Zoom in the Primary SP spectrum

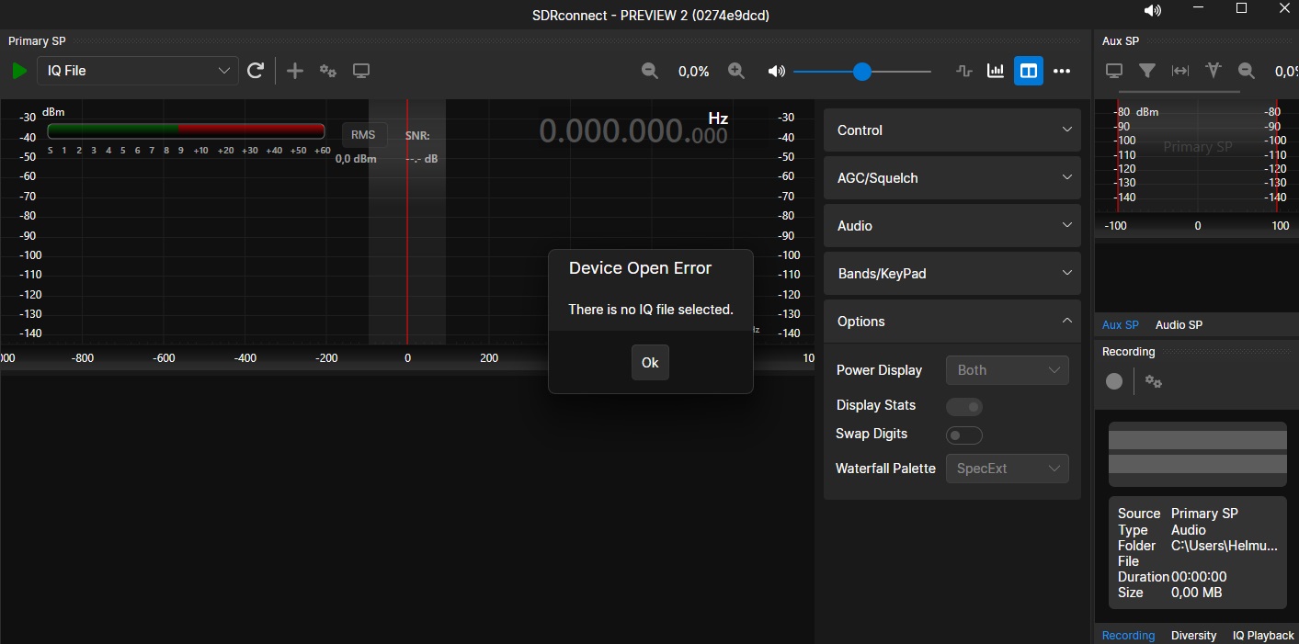[x=736, y=71]
